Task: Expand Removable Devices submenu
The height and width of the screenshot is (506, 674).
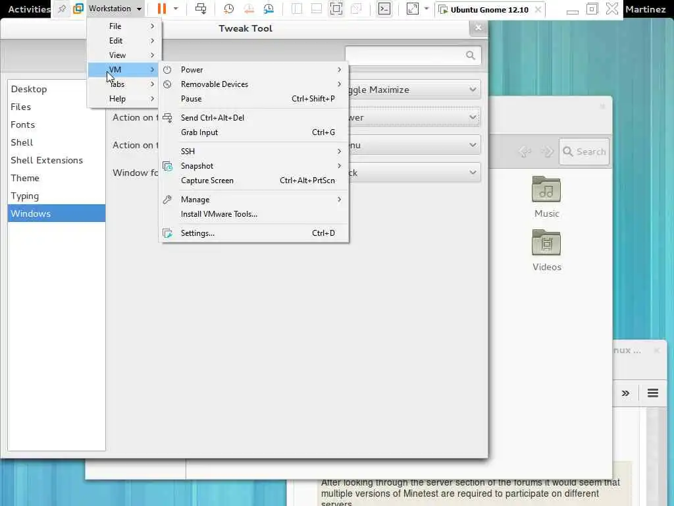Action: tap(253, 84)
